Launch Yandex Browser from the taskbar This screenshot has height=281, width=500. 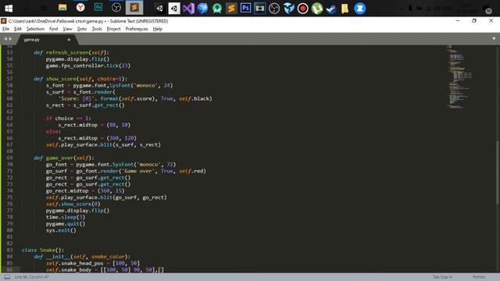tap(80, 8)
